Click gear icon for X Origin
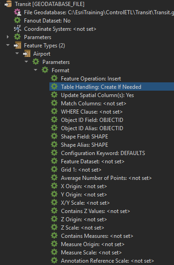The height and width of the screenshot is (265, 174). coord(54,186)
